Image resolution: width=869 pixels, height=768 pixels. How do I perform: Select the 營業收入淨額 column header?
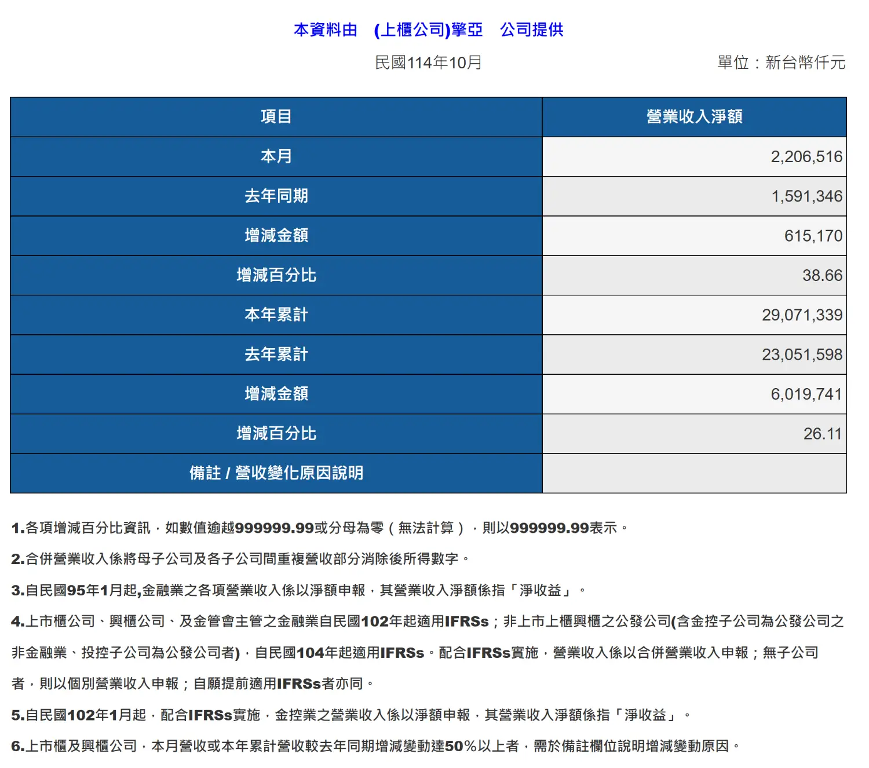(694, 117)
